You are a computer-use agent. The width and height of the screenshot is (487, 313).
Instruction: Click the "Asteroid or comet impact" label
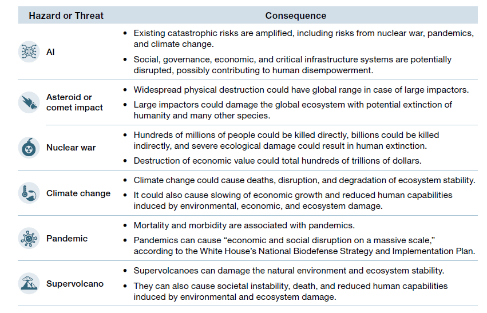(x=74, y=102)
